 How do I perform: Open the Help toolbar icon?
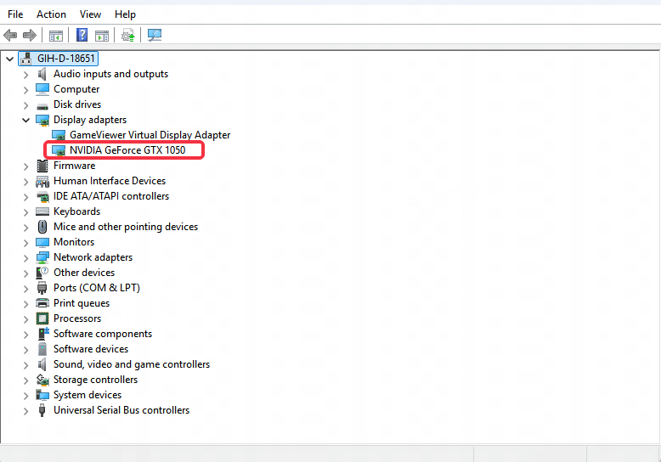(82, 35)
